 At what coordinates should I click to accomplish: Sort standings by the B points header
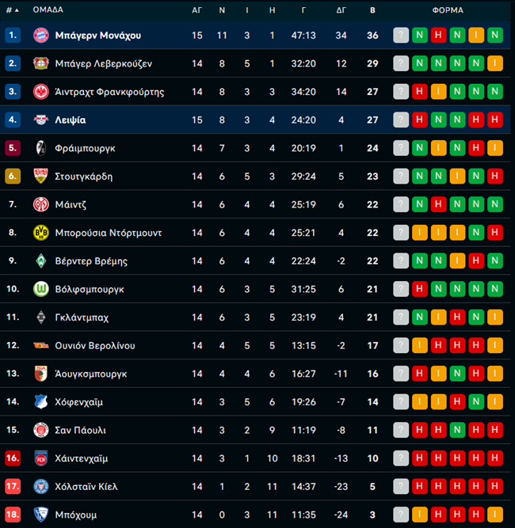[x=372, y=10]
